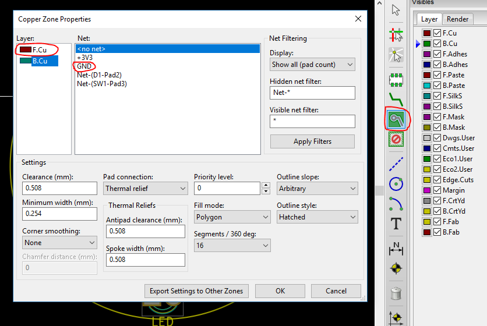Toggle Edge.Cuts layer visibility checkbox

click(437, 180)
